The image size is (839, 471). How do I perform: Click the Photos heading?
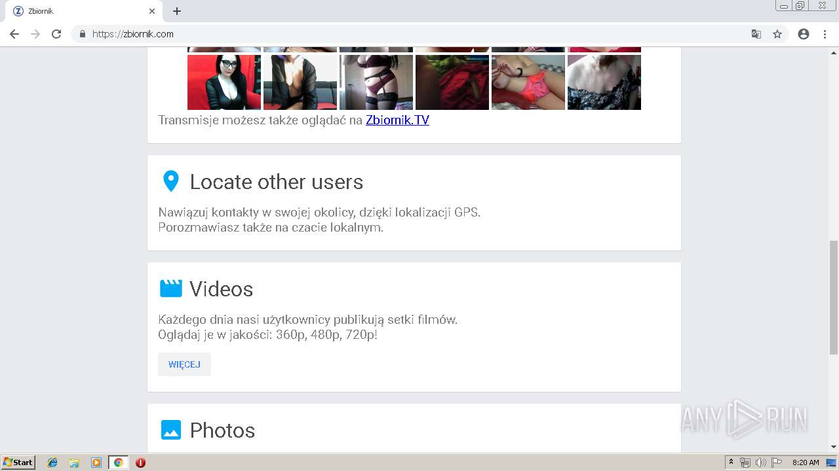click(222, 430)
